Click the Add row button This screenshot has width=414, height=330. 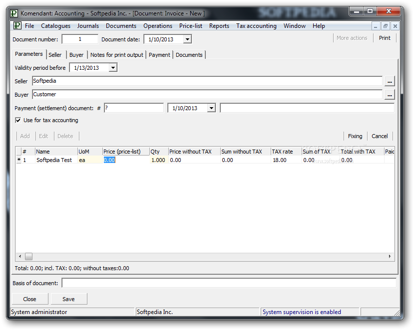click(25, 136)
